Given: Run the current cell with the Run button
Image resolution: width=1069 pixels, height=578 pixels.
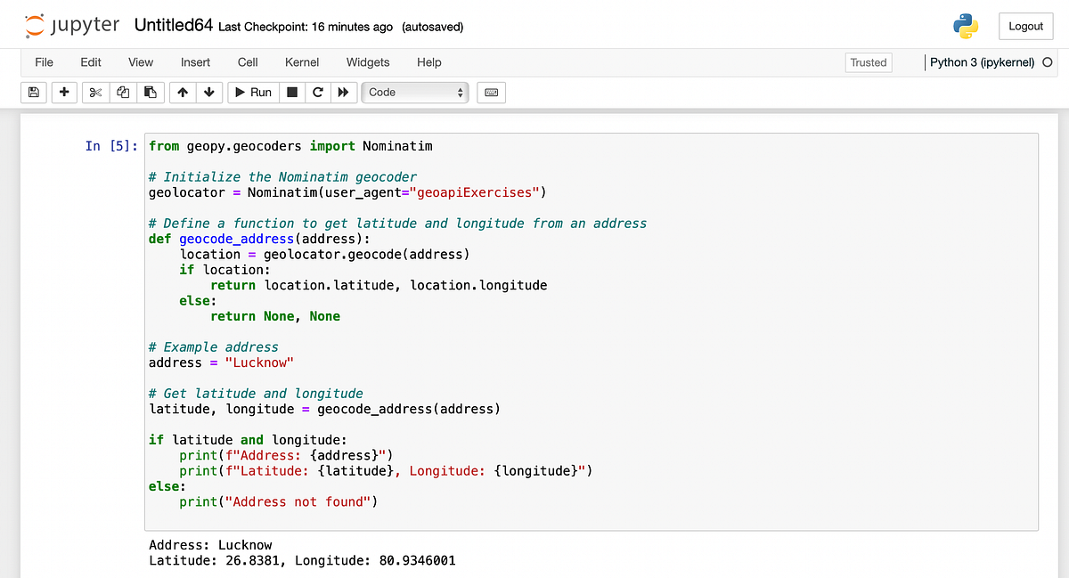Looking at the screenshot, I should [253, 92].
